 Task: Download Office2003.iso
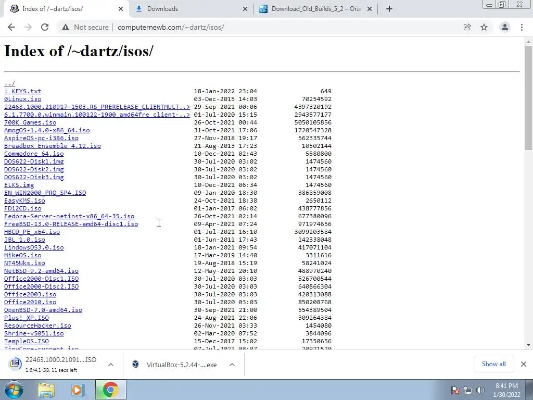coord(30,295)
